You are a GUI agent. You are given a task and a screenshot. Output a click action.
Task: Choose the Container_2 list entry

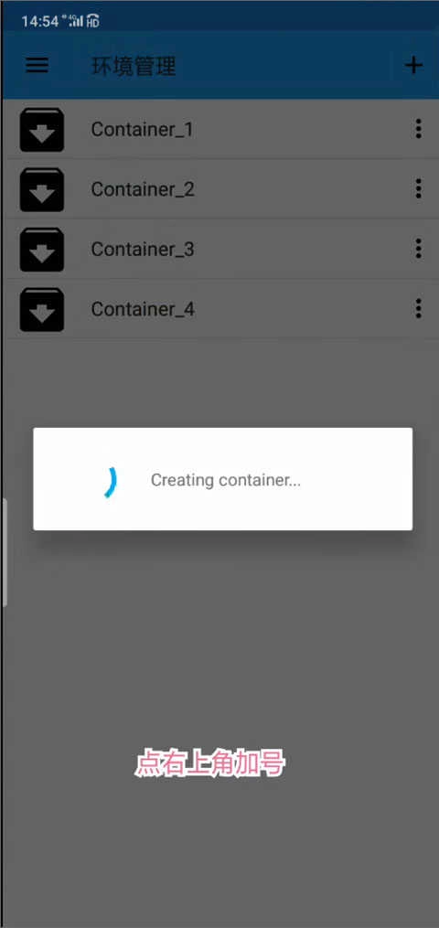coord(220,189)
